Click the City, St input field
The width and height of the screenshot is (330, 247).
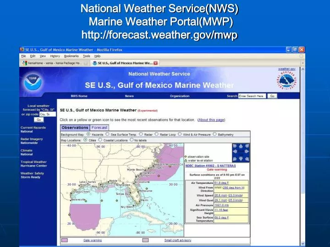[48, 114]
